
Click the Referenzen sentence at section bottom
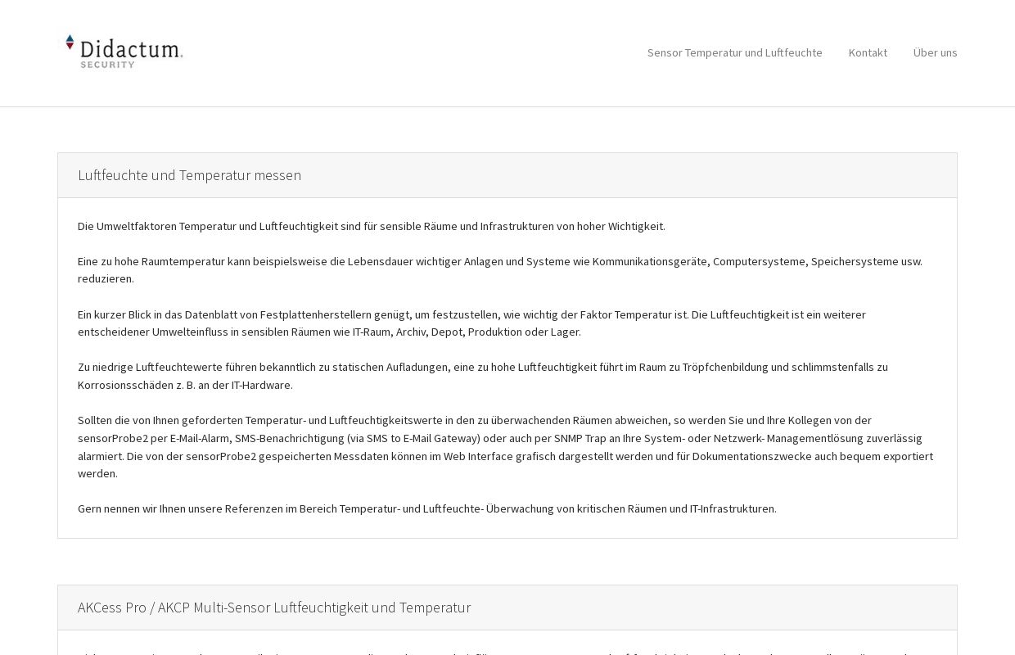(427, 508)
